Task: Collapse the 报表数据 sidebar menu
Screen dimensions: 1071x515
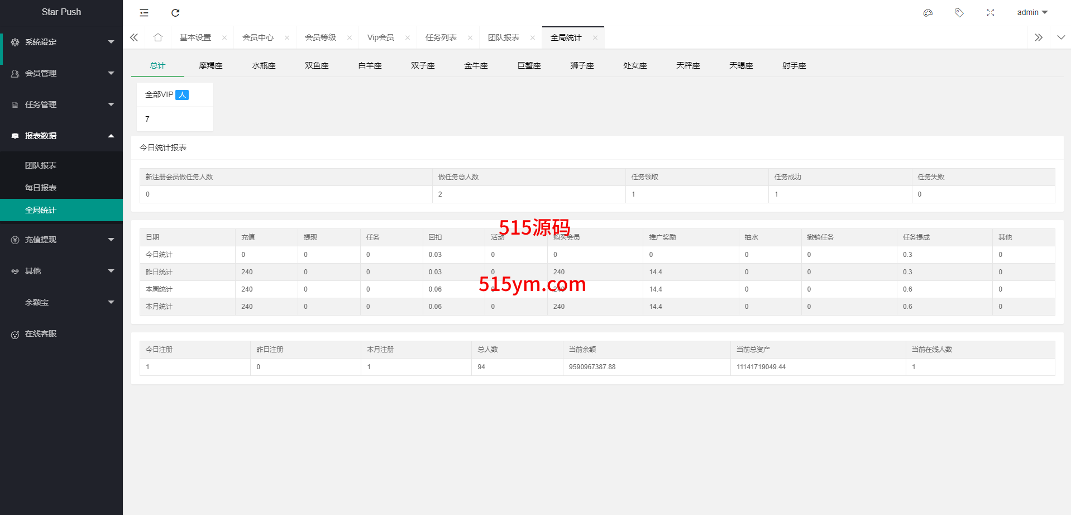Action: coord(61,136)
